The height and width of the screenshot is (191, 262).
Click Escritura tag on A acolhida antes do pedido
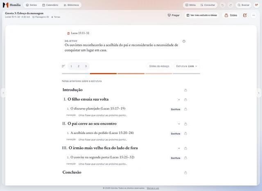(176, 134)
